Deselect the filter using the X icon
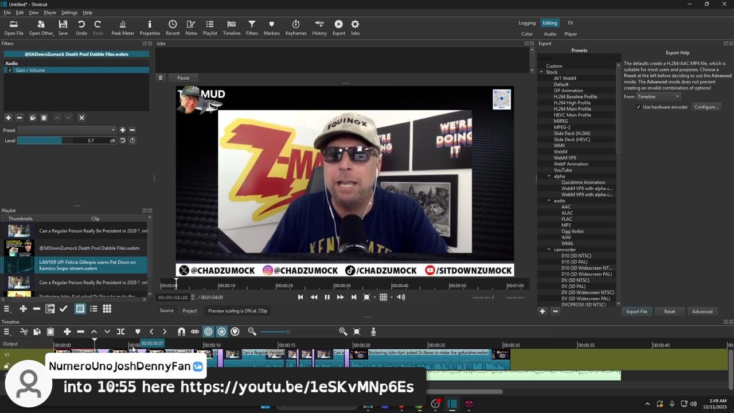 tap(81, 118)
